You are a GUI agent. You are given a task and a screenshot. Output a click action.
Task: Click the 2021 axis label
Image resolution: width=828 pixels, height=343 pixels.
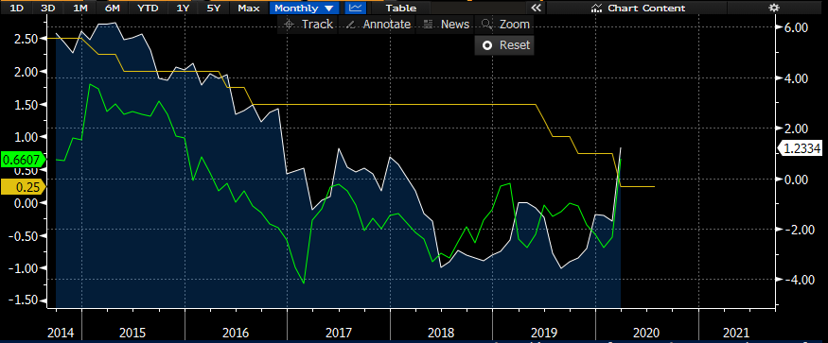click(x=735, y=333)
